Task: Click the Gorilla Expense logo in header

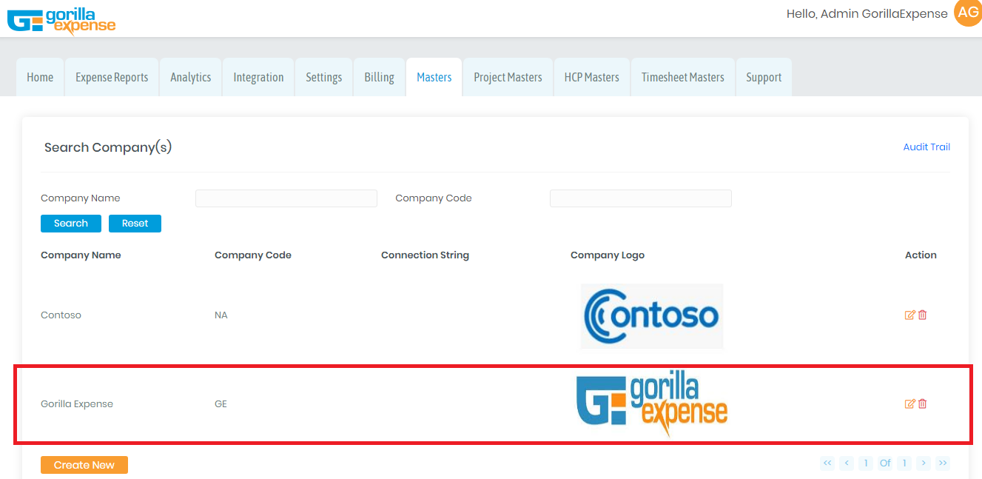Action: (61, 20)
